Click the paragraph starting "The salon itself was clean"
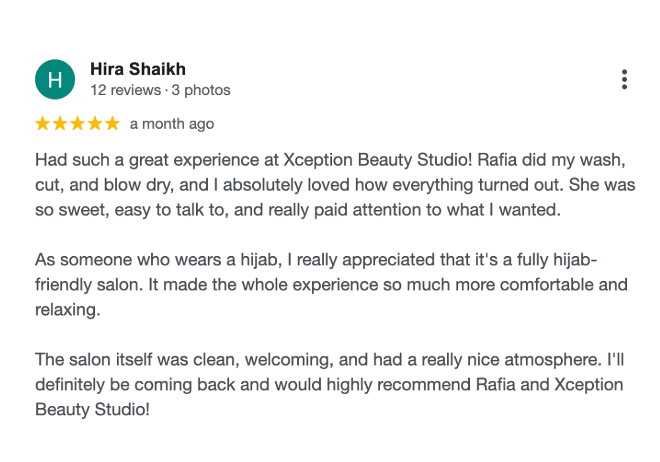This screenshot has height=462, width=660. click(329, 385)
